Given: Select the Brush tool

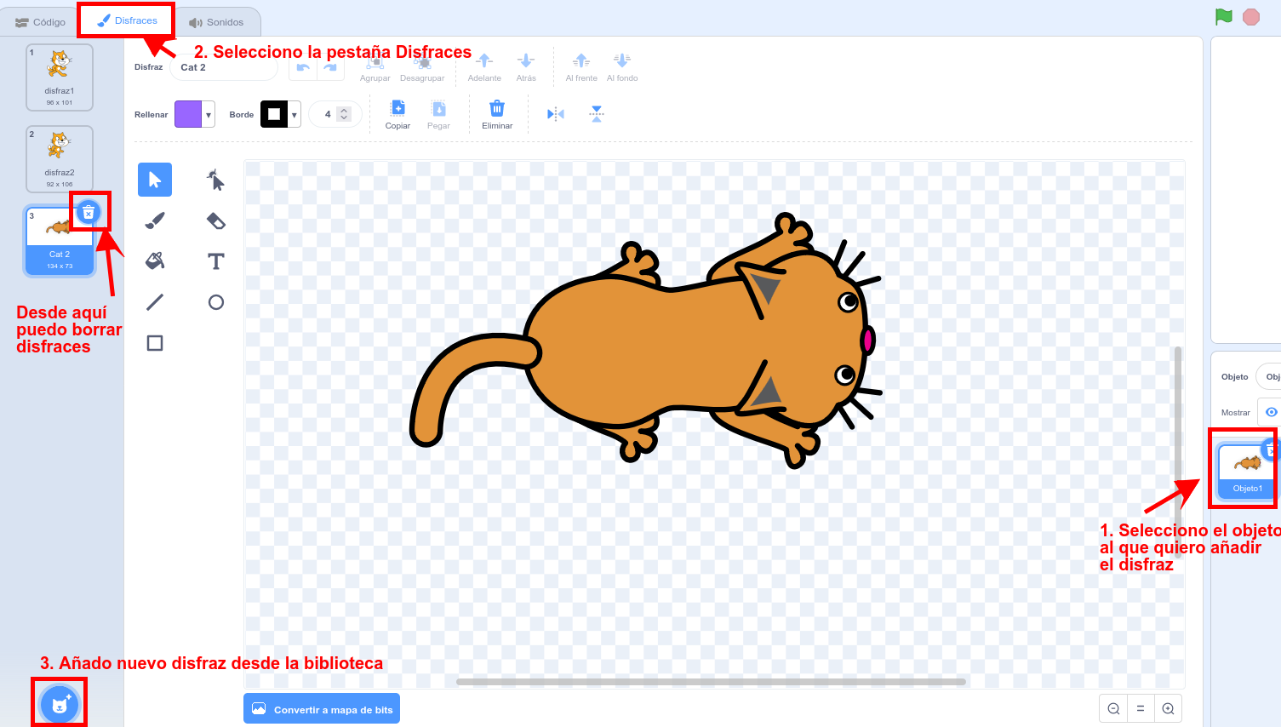Looking at the screenshot, I should pyautogui.click(x=155, y=220).
